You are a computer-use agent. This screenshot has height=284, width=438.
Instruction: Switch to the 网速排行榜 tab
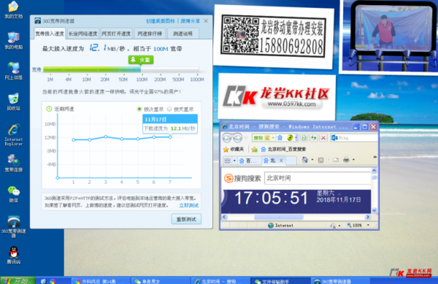(x=150, y=34)
